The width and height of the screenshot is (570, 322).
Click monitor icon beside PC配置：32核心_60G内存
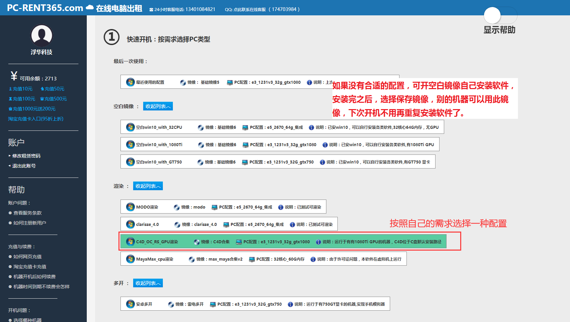click(252, 259)
